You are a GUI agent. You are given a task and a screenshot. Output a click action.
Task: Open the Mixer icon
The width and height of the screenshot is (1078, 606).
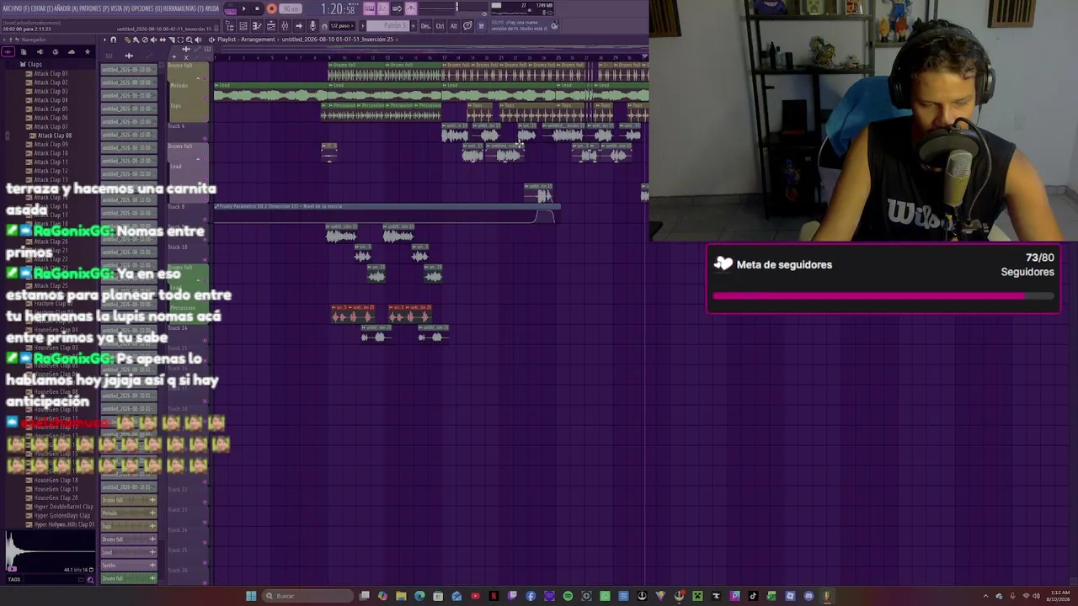[284, 26]
